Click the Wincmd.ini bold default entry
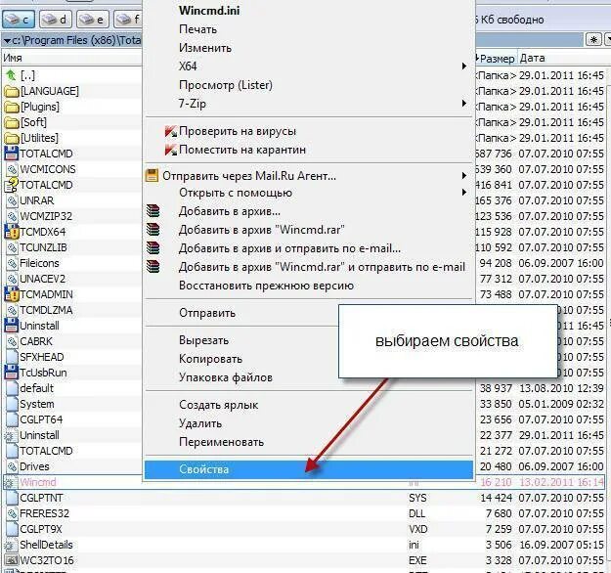The width and height of the screenshot is (611, 573). click(x=209, y=11)
